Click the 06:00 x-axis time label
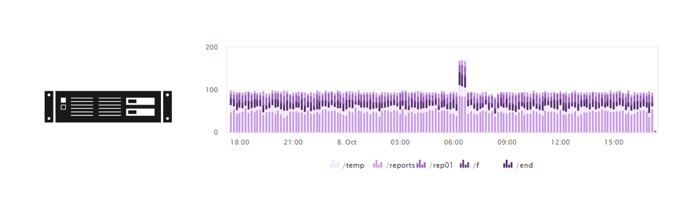 (x=453, y=142)
